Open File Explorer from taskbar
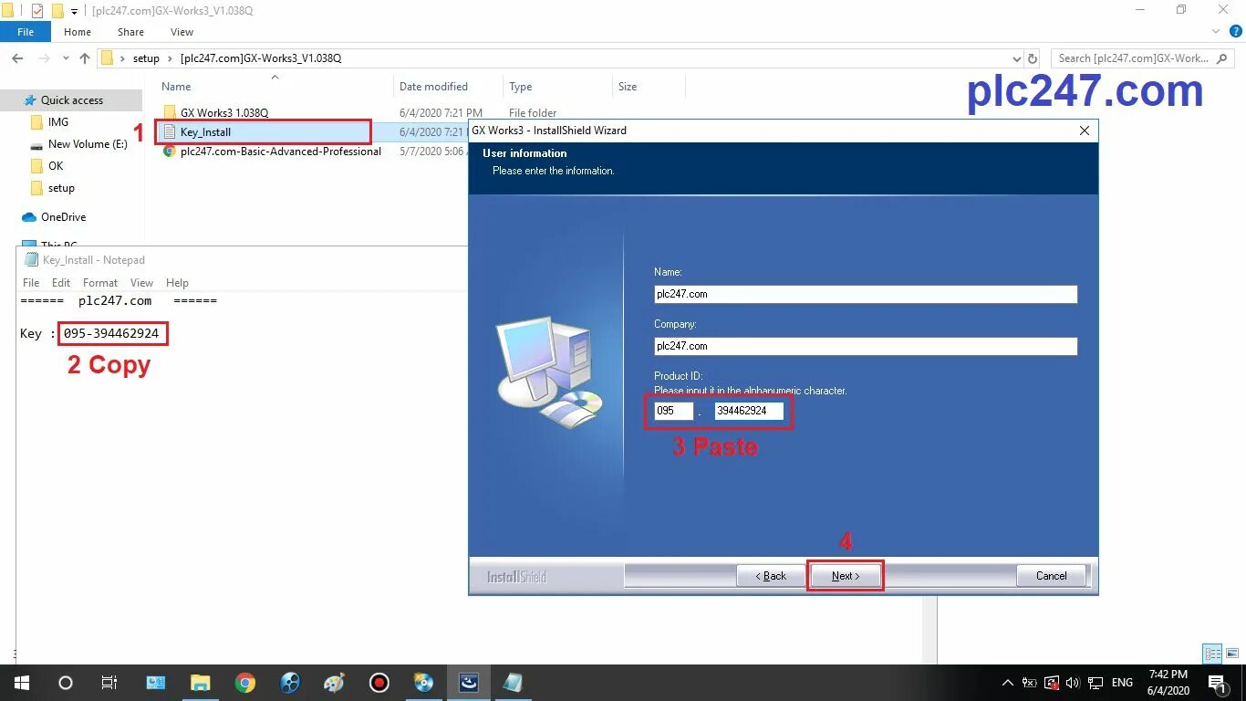 200,683
